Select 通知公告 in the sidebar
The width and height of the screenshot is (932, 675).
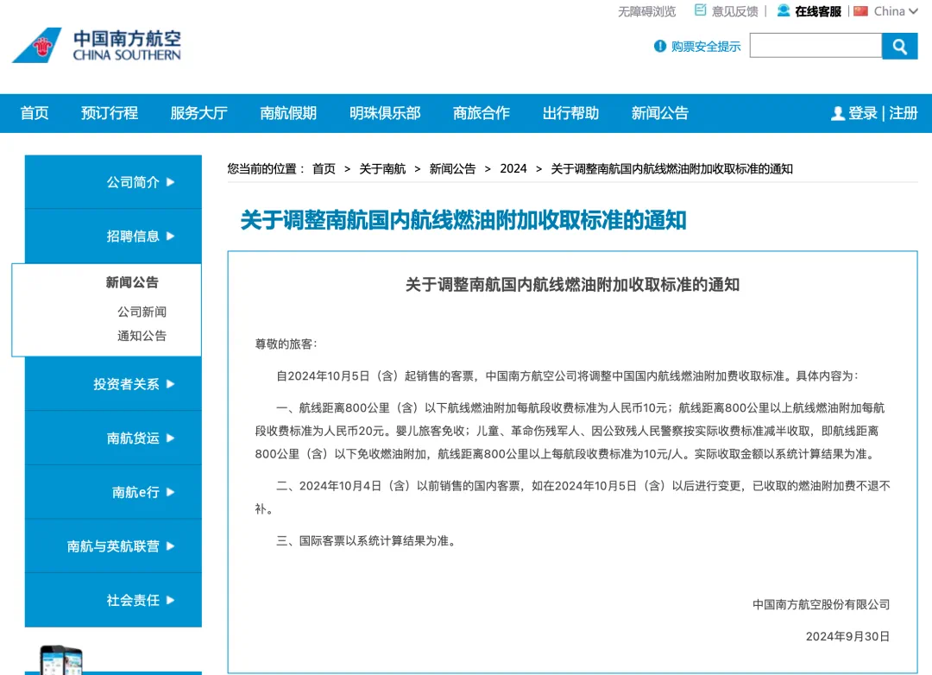click(142, 336)
